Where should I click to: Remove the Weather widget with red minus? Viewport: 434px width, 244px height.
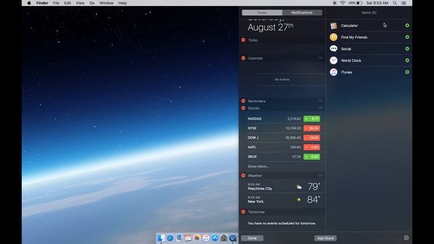pyautogui.click(x=243, y=176)
